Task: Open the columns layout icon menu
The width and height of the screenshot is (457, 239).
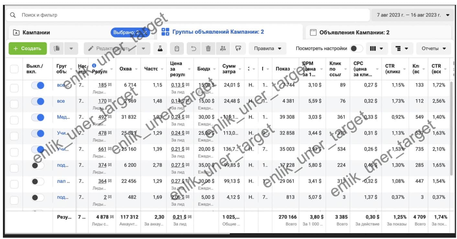Action: pyautogui.click(x=376, y=48)
